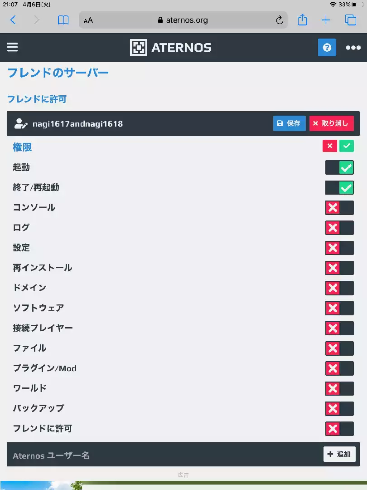
Task: Allow all permissions with green check button
Action: coord(347,146)
